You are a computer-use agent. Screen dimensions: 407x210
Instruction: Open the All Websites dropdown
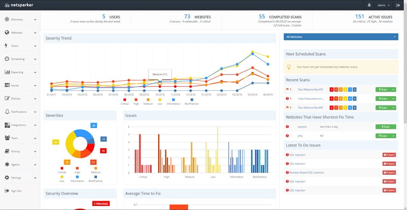341,37
